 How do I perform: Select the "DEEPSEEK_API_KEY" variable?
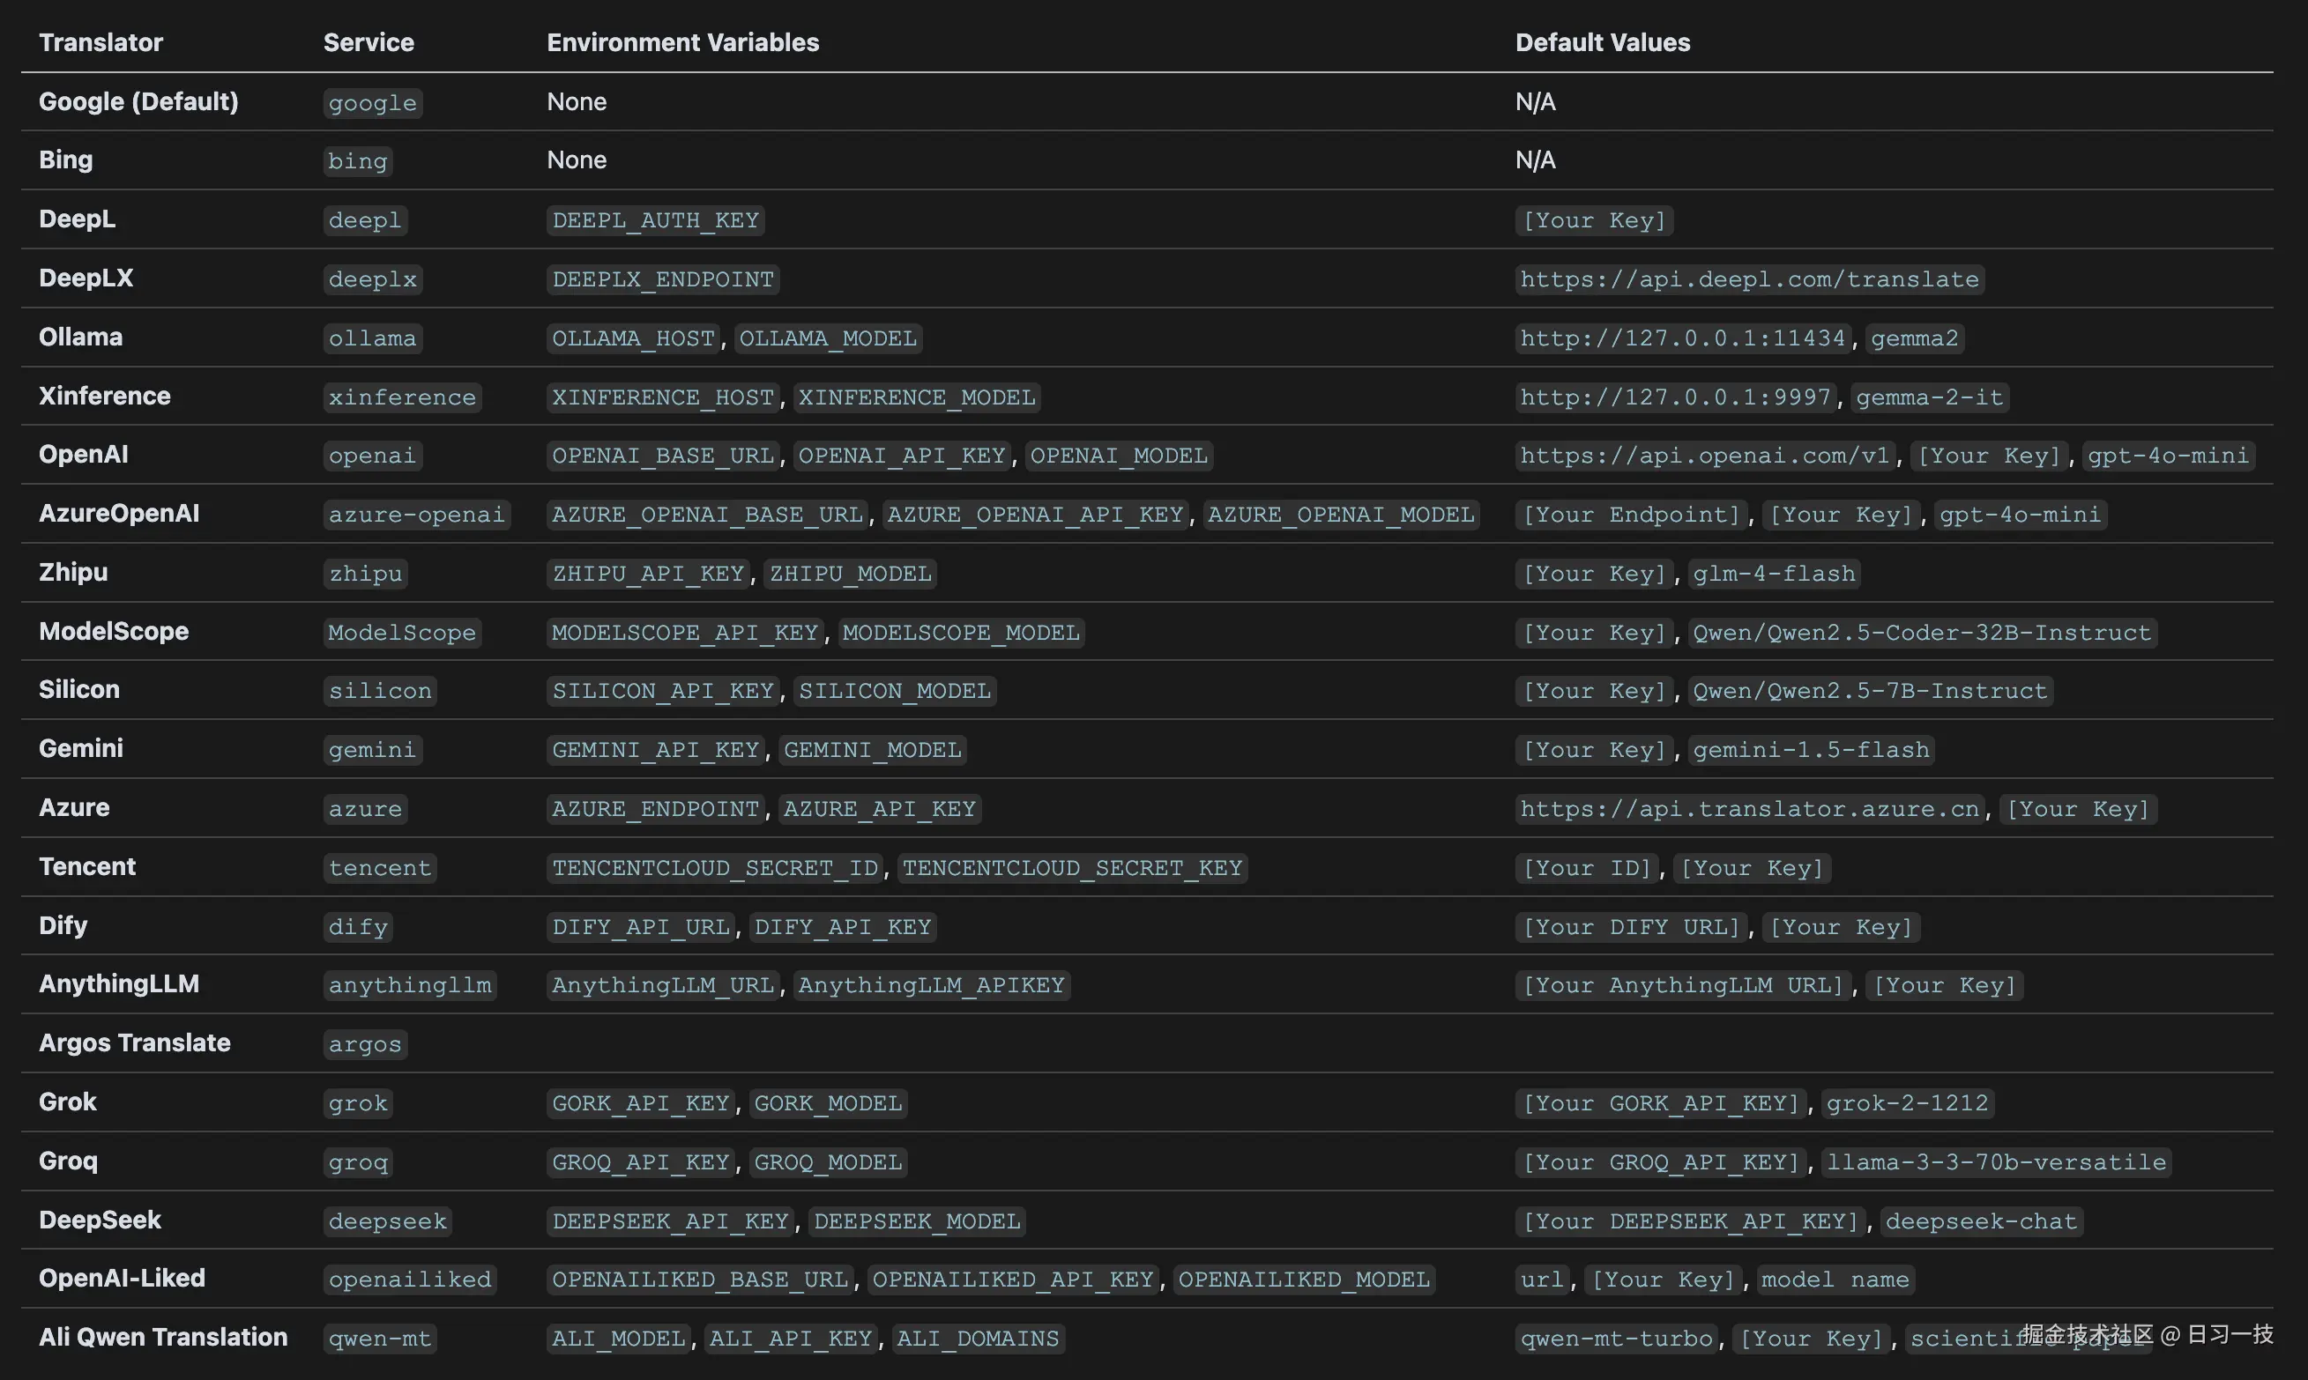(x=671, y=1222)
